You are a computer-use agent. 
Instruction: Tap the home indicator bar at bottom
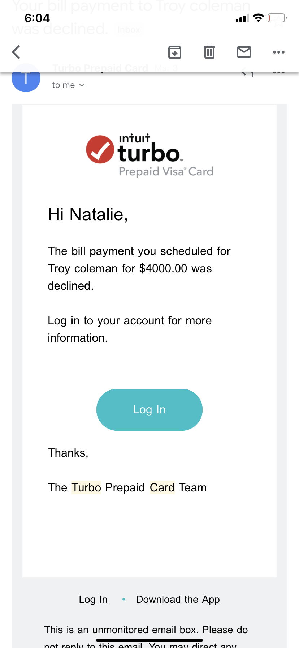click(149, 640)
